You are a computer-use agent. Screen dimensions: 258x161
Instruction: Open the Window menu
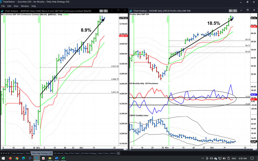pos(25,6)
